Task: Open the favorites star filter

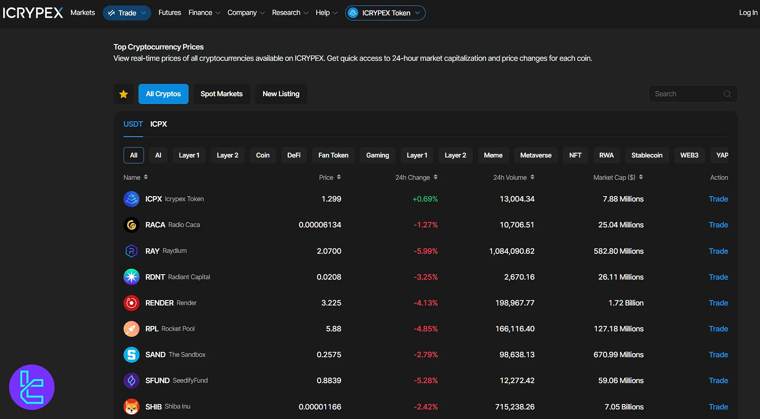Action: [124, 94]
